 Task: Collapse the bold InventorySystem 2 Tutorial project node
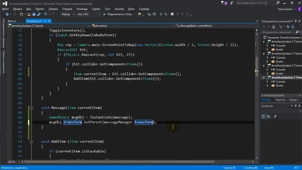(x=264, y=77)
